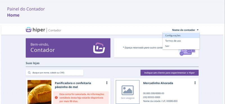Open the 'Mercadinho Alvorada' store title
Image resolution: width=225 pixels, height=104 pixels.
tap(158, 83)
